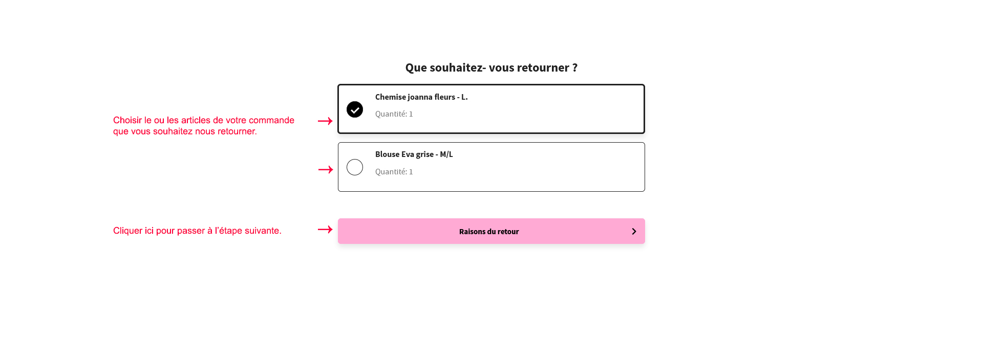Click the red line 'que vous souhaitez nous retourner.'
This screenshot has width=983, height=339.
pyautogui.click(x=185, y=131)
